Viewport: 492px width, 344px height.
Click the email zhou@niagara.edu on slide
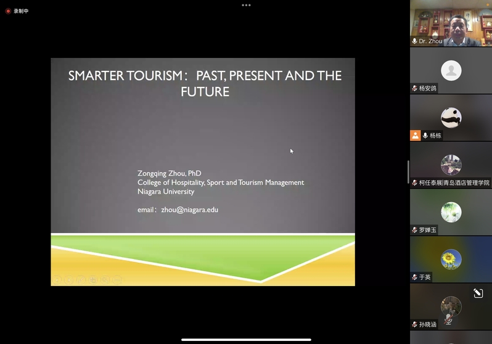189,210
